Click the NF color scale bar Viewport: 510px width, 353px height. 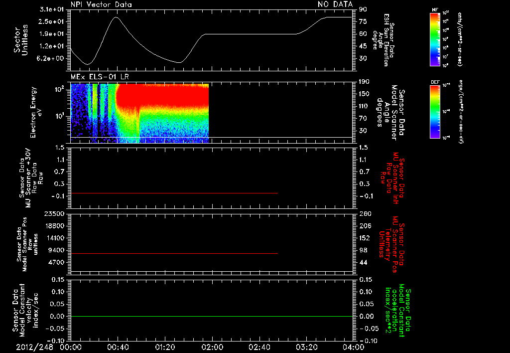pyautogui.click(x=435, y=39)
